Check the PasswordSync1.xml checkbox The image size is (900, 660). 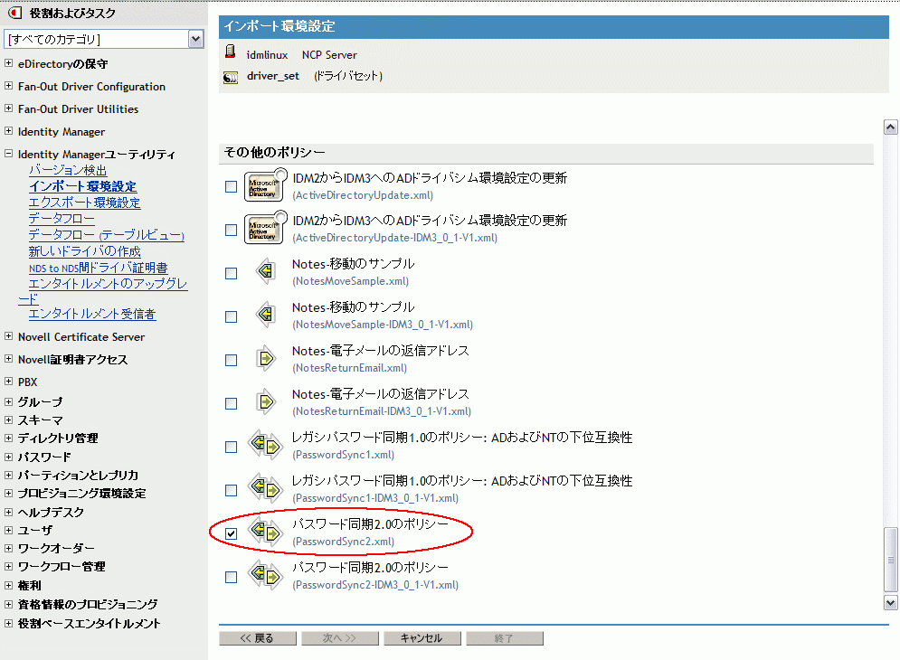point(231,447)
